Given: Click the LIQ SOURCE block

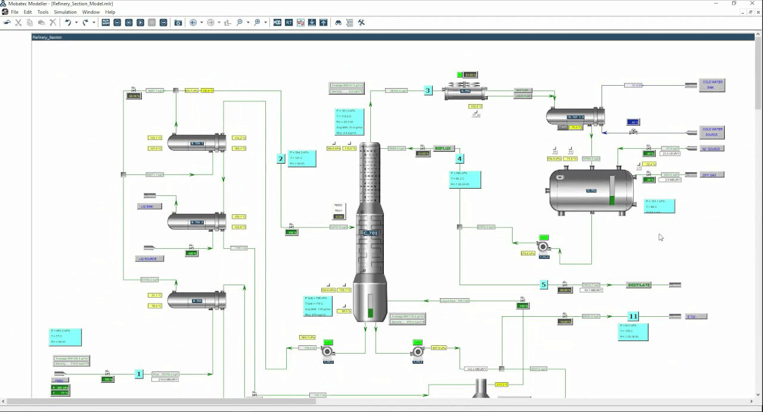Looking at the screenshot, I should tap(149, 259).
